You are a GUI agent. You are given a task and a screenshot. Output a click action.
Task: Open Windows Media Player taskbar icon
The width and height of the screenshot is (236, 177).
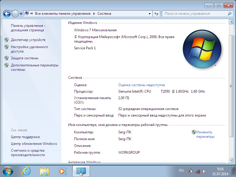[62, 171]
